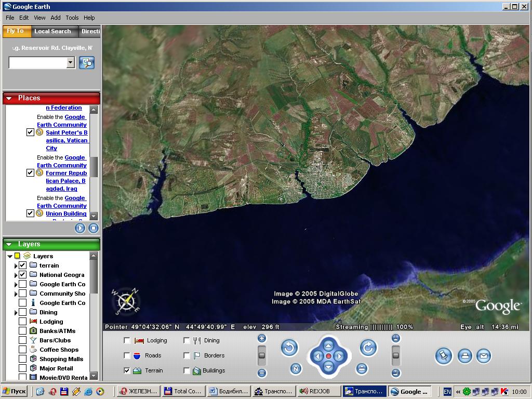Check the Borders checkbox
Image resolution: width=532 pixels, height=399 pixels.
click(187, 355)
